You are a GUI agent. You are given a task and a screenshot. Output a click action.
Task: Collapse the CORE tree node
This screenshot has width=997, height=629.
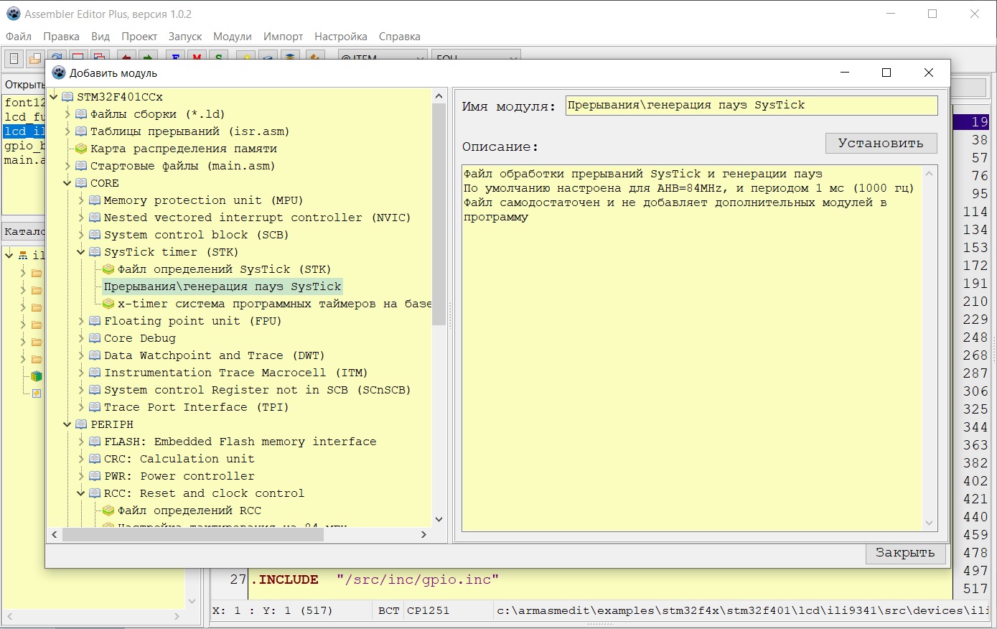pos(67,183)
